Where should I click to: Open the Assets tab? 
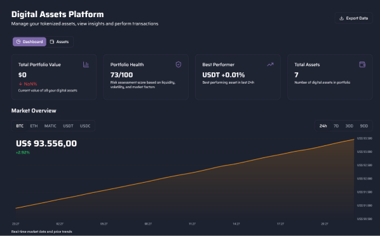click(x=59, y=42)
